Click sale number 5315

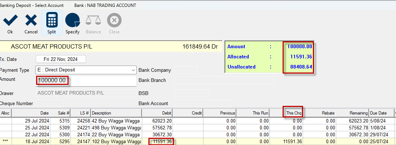[64, 121]
